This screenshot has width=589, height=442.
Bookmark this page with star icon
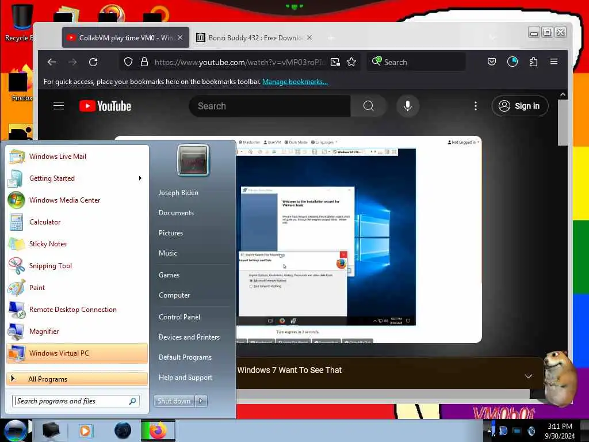coord(351,62)
